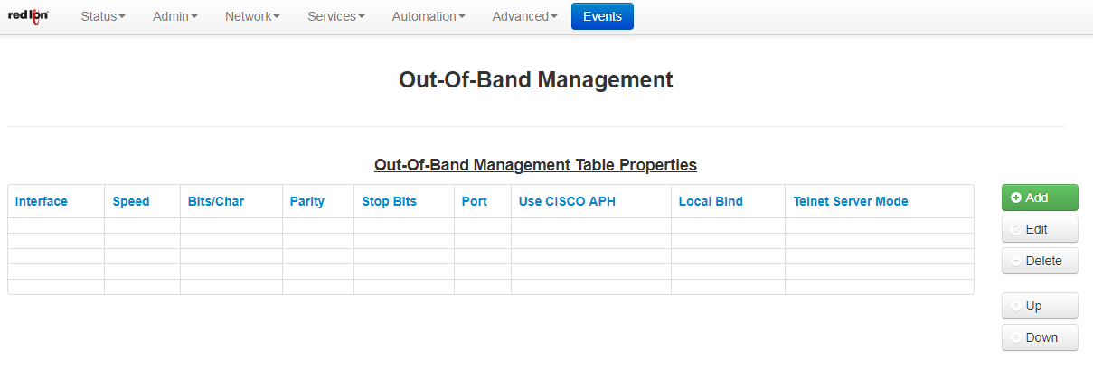
Task: Click the up arrow icon on Up button
Action: click(1016, 306)
